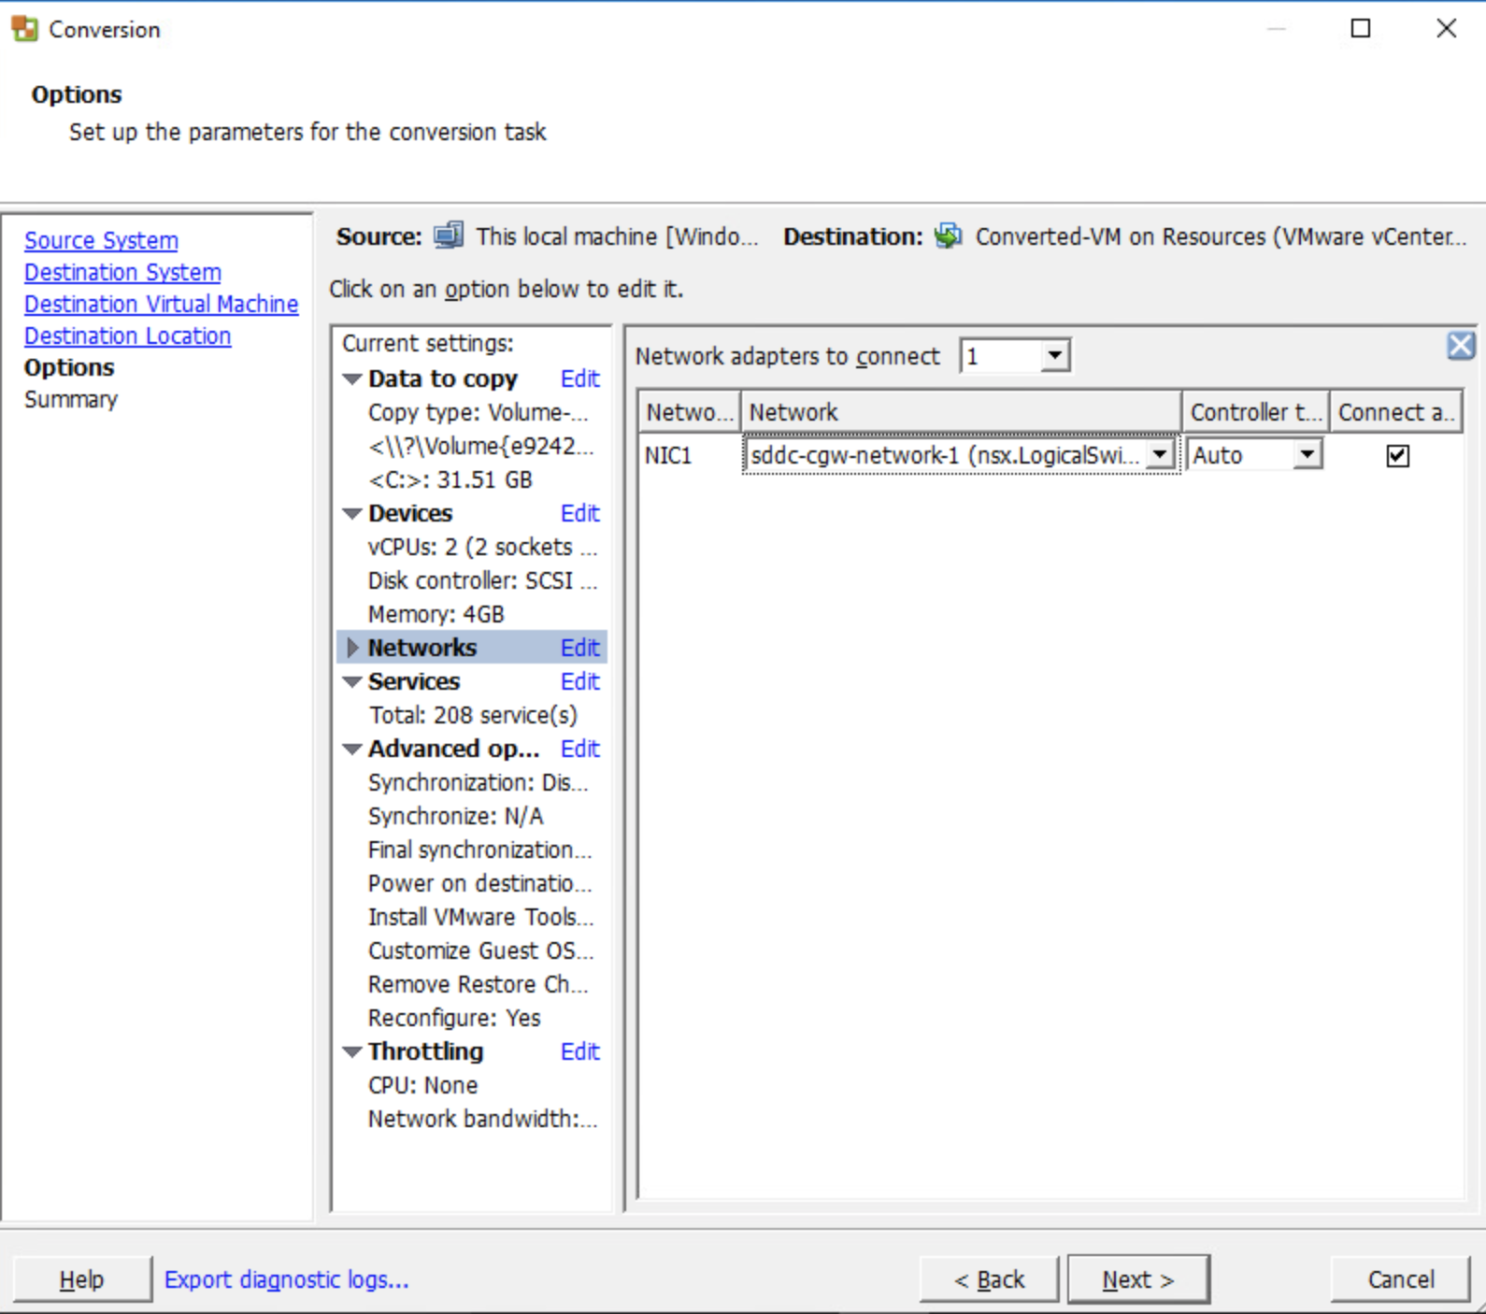Image resolution: width=1486 pixels, height=1314 pixels.
Task: Open the Network adapters to connect dropdown
Action: click(1055, 356)
